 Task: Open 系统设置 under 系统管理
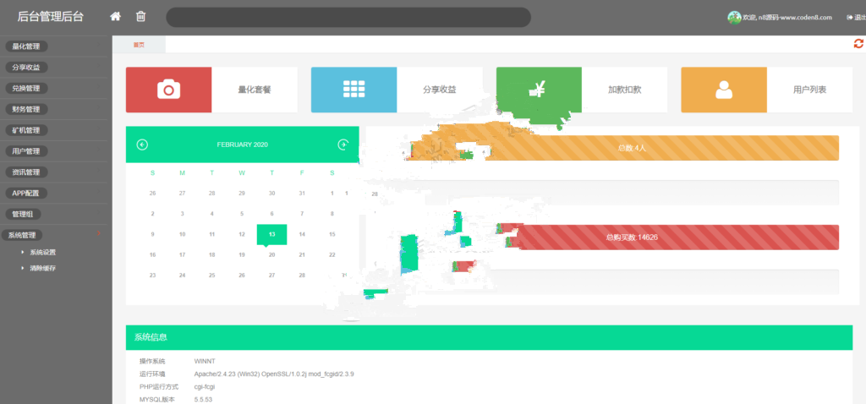click(42, 252)
